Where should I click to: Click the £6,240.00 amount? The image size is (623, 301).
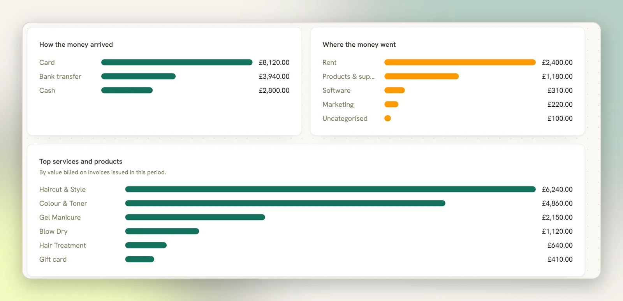pos(557,189)
